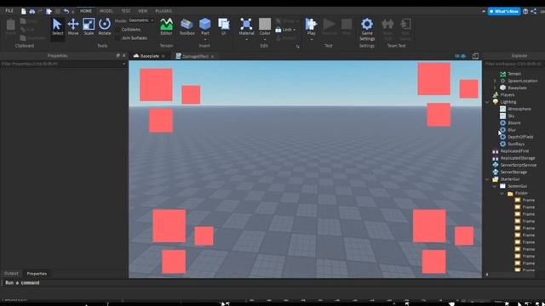Open the Material picker icon
The width and height of the screenshot is (545, 306).
pyautogui.click(x=246, y=25)
